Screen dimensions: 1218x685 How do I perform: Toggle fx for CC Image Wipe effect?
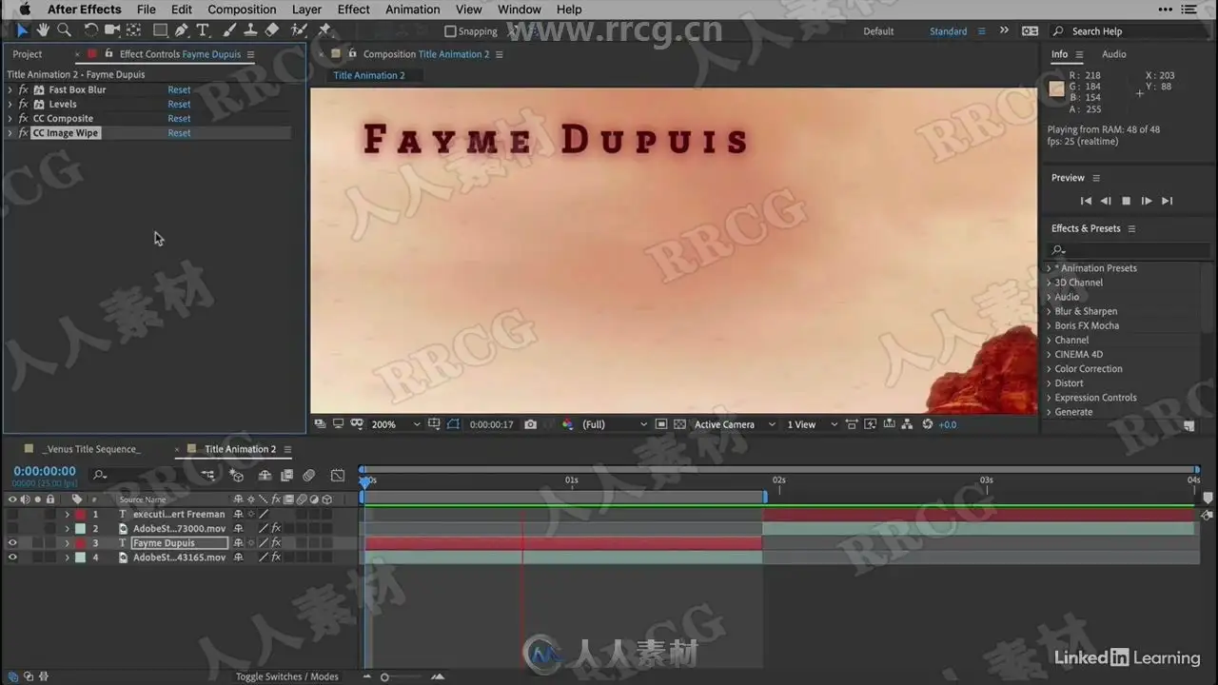pos(24,133)
